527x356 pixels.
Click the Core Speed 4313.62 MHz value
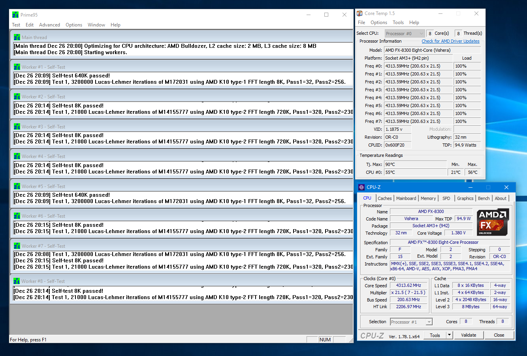(408, 285)
